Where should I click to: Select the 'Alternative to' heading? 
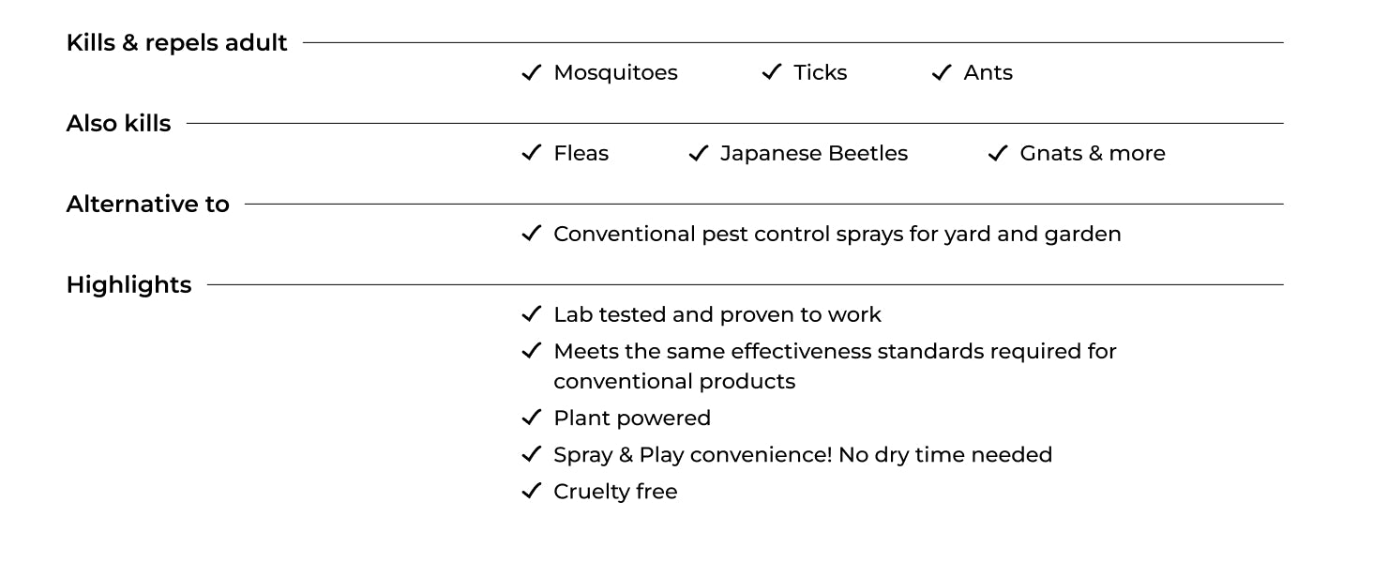pyautogui.click(x=147, y=205)
